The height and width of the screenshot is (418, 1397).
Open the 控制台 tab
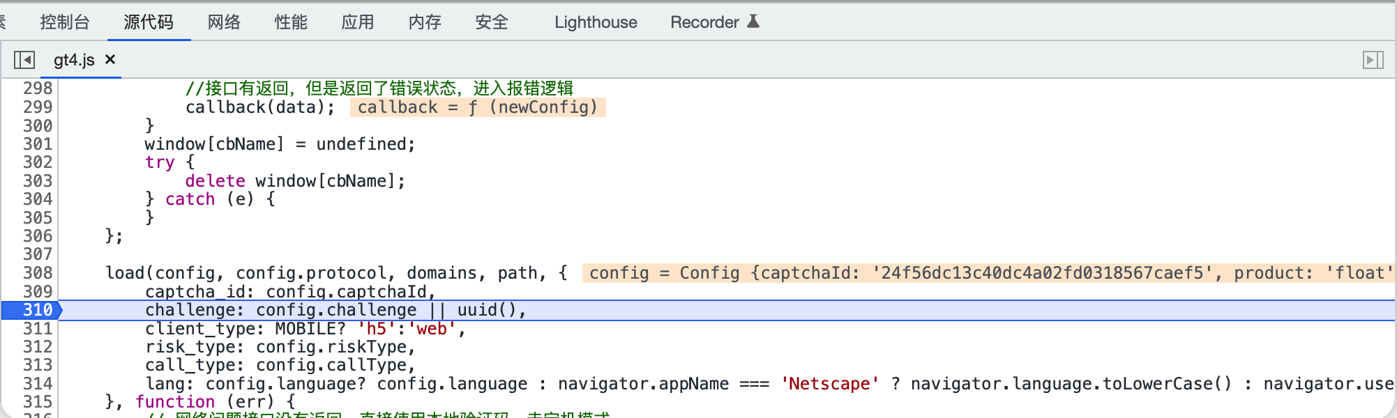coord(65,22)
